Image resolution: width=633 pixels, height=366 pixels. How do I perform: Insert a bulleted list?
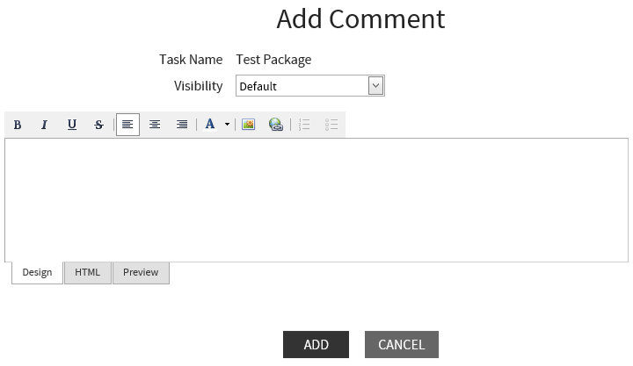(x=331, y=125)
